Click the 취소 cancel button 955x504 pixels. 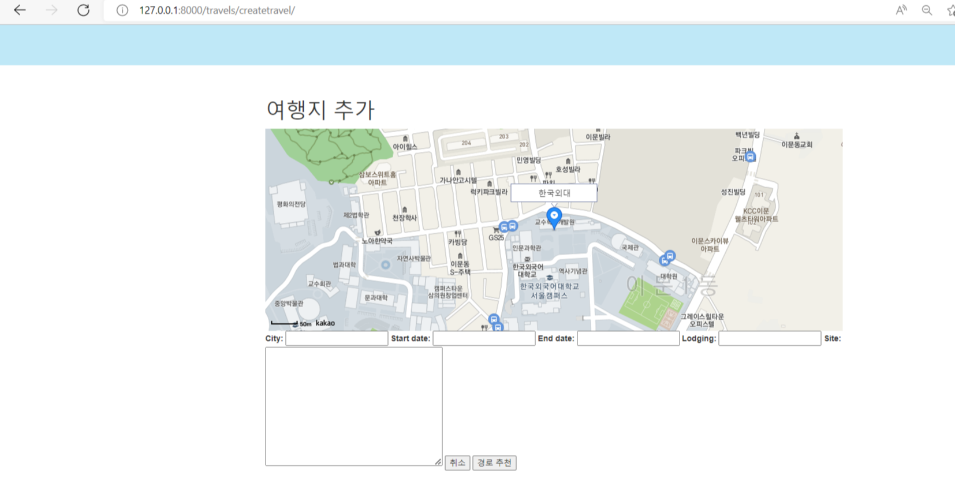(x=457, y=463)
